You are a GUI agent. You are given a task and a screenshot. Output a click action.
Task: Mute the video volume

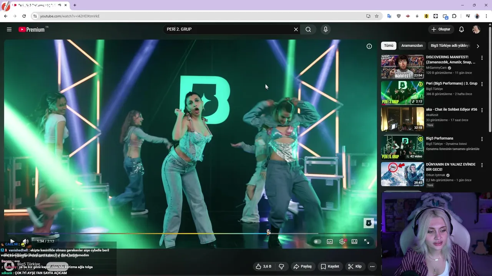click(25, 241)
